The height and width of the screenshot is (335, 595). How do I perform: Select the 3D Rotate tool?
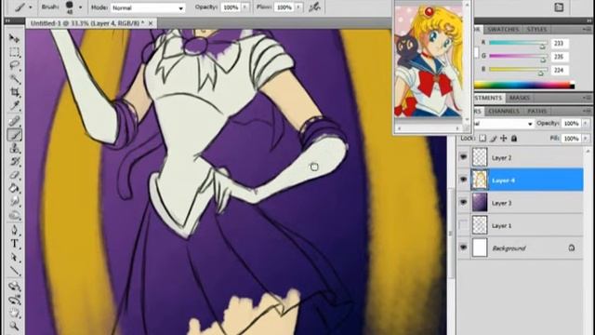click(14, 287)
